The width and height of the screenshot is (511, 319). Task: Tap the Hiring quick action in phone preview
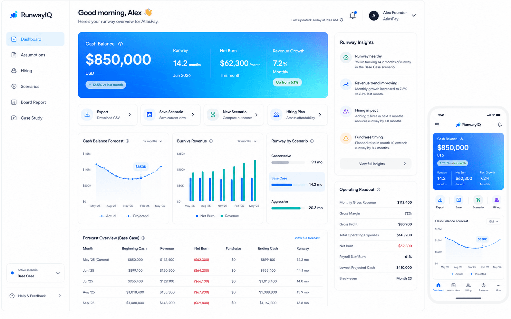tap(497, 202)
